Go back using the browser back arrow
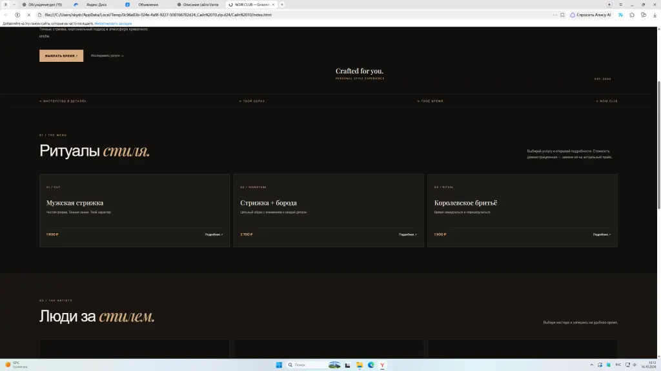Image resolution: width=661 pixels, height=371 pixels. click(6, 15)
